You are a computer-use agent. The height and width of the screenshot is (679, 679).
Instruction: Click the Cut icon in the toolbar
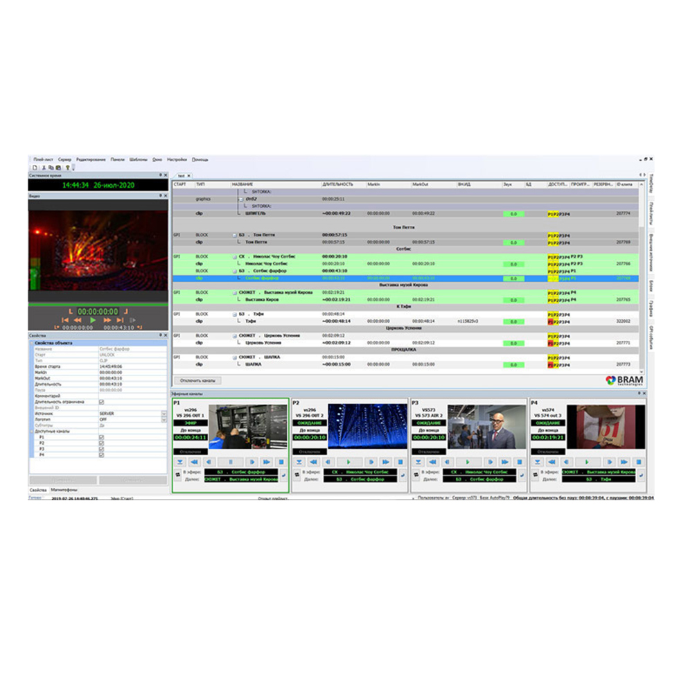[43, 167]
